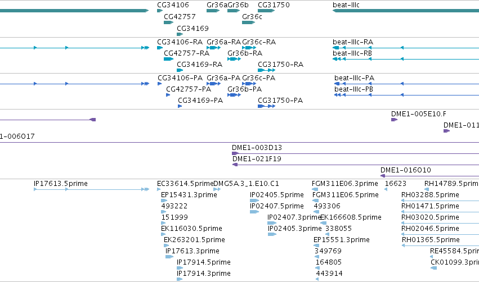The height and width of the screenshot is (282, 479).
Task: Click EST IP17914.3prime
Action: [204, 274]
